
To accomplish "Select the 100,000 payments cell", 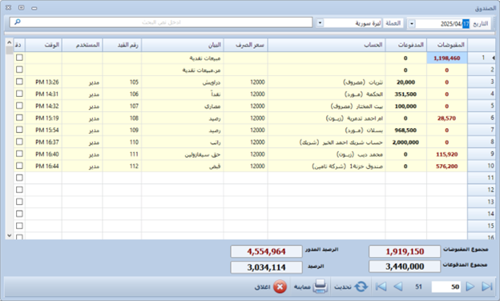I will [x=406, y=106].
